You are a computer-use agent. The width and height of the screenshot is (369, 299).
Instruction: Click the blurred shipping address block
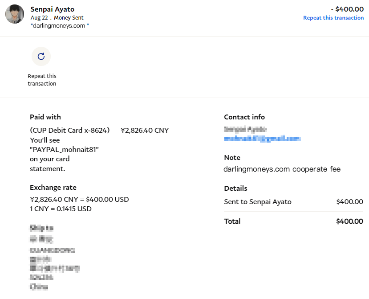[x=53, y=258]
